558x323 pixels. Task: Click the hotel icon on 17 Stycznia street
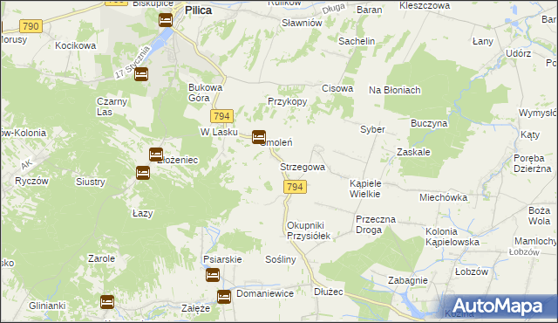141,74
